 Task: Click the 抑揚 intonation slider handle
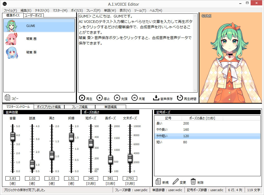[x=71, y=137]
